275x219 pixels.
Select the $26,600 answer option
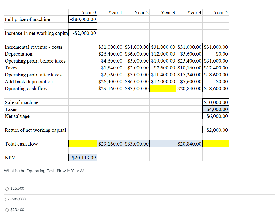pyautogui.click(x=7, y=188)
